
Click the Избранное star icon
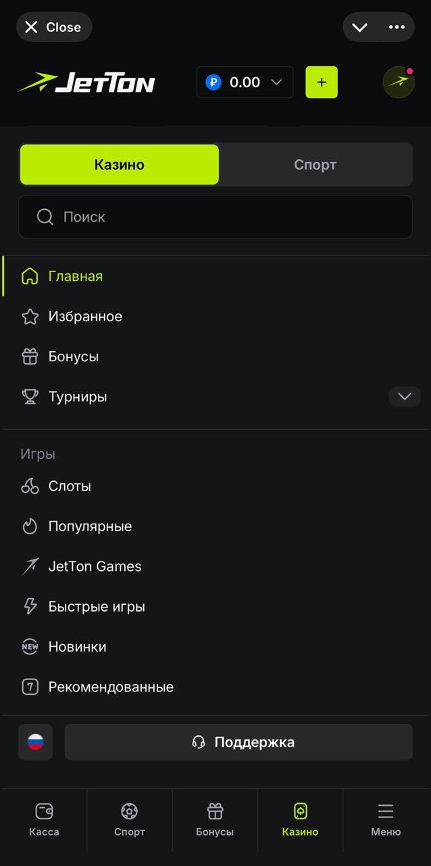(30, 316)
